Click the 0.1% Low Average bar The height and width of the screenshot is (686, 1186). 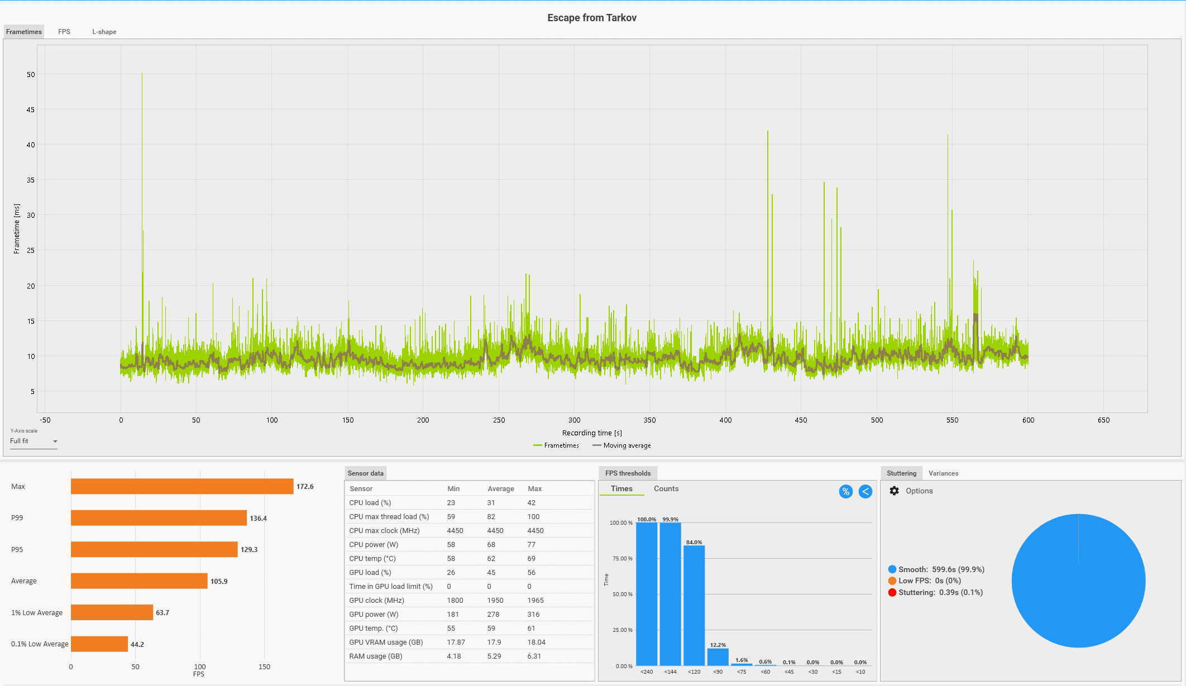[x=99, y=644]
